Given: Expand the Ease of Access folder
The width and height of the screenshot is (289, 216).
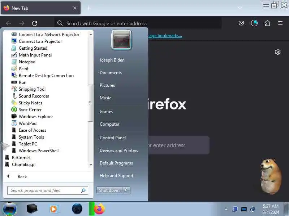Looking at the screenshot, I should 29,130.
